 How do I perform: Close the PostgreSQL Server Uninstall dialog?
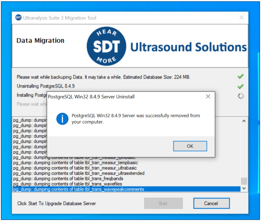(x=208, y=97)
